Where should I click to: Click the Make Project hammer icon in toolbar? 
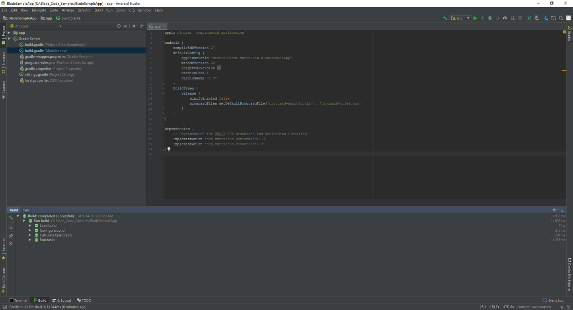445,18
